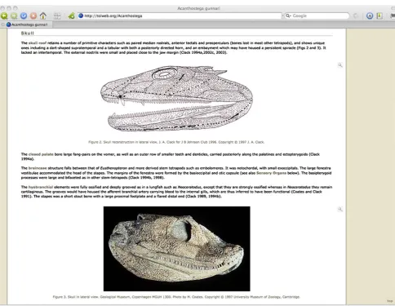The height and width of the screenshot is (306, 395).
Task: Click the globe site icon in the address bar
Action: [x=81, y=16]
